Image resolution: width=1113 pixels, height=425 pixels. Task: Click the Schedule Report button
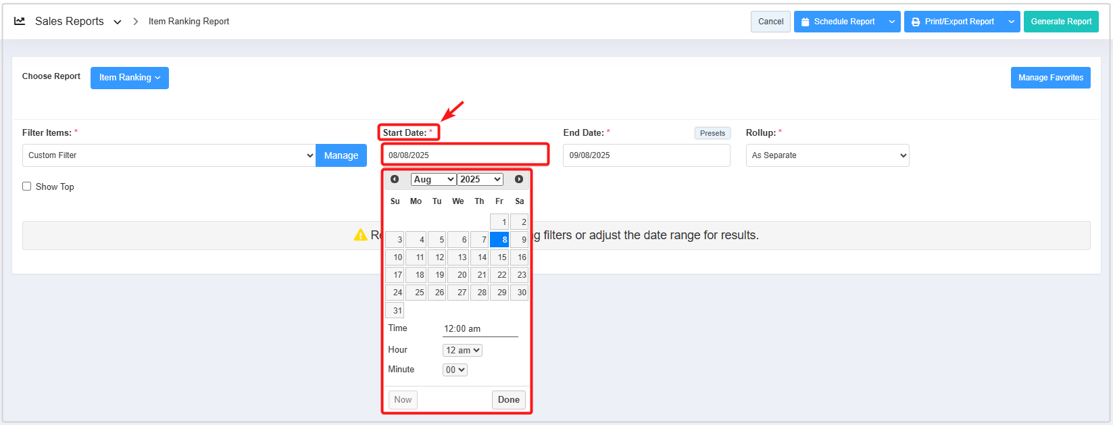point(838,22)
